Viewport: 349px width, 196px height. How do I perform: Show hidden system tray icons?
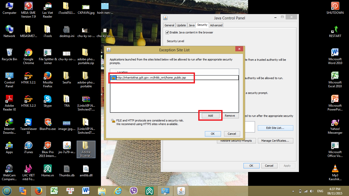point(293,191)
